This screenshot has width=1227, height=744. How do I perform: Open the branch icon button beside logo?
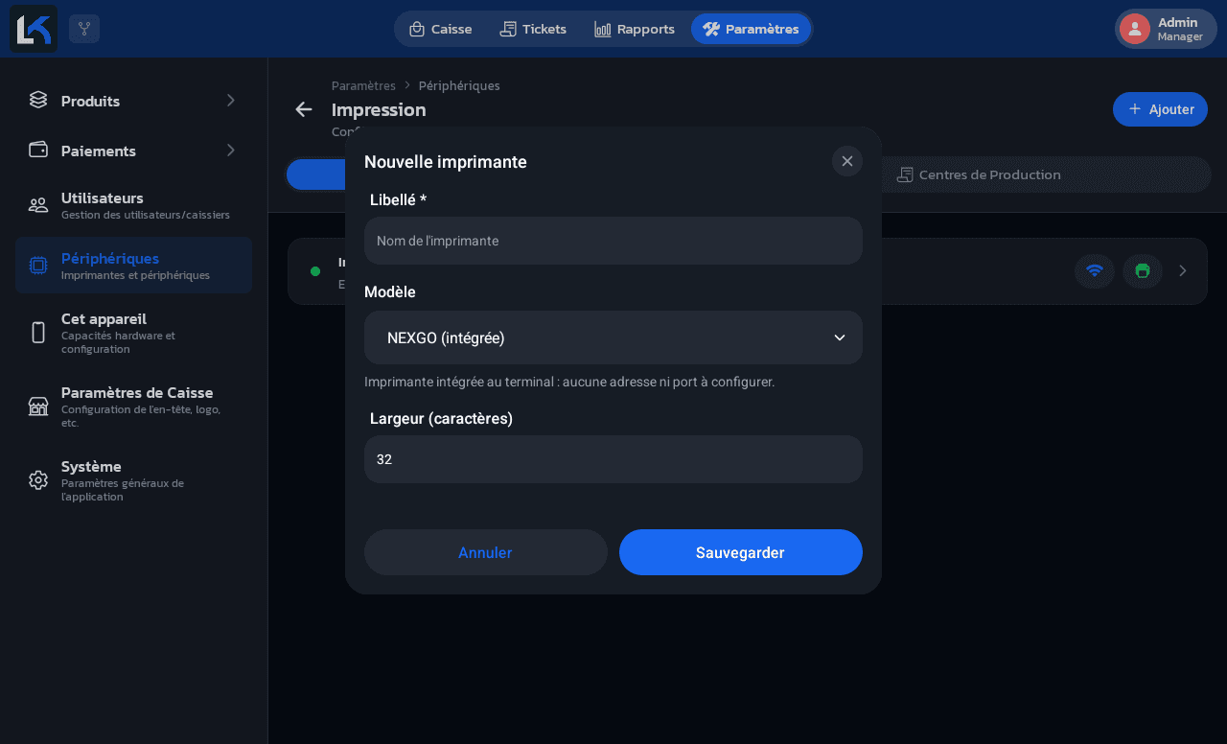(84, 29)
